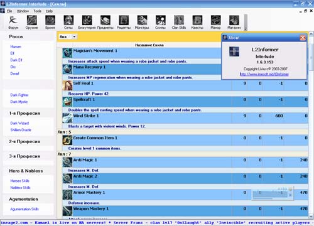The image size is (314, 226).
Task: Click the Spellcraft 1 skill icon
Action: point(67,102)
